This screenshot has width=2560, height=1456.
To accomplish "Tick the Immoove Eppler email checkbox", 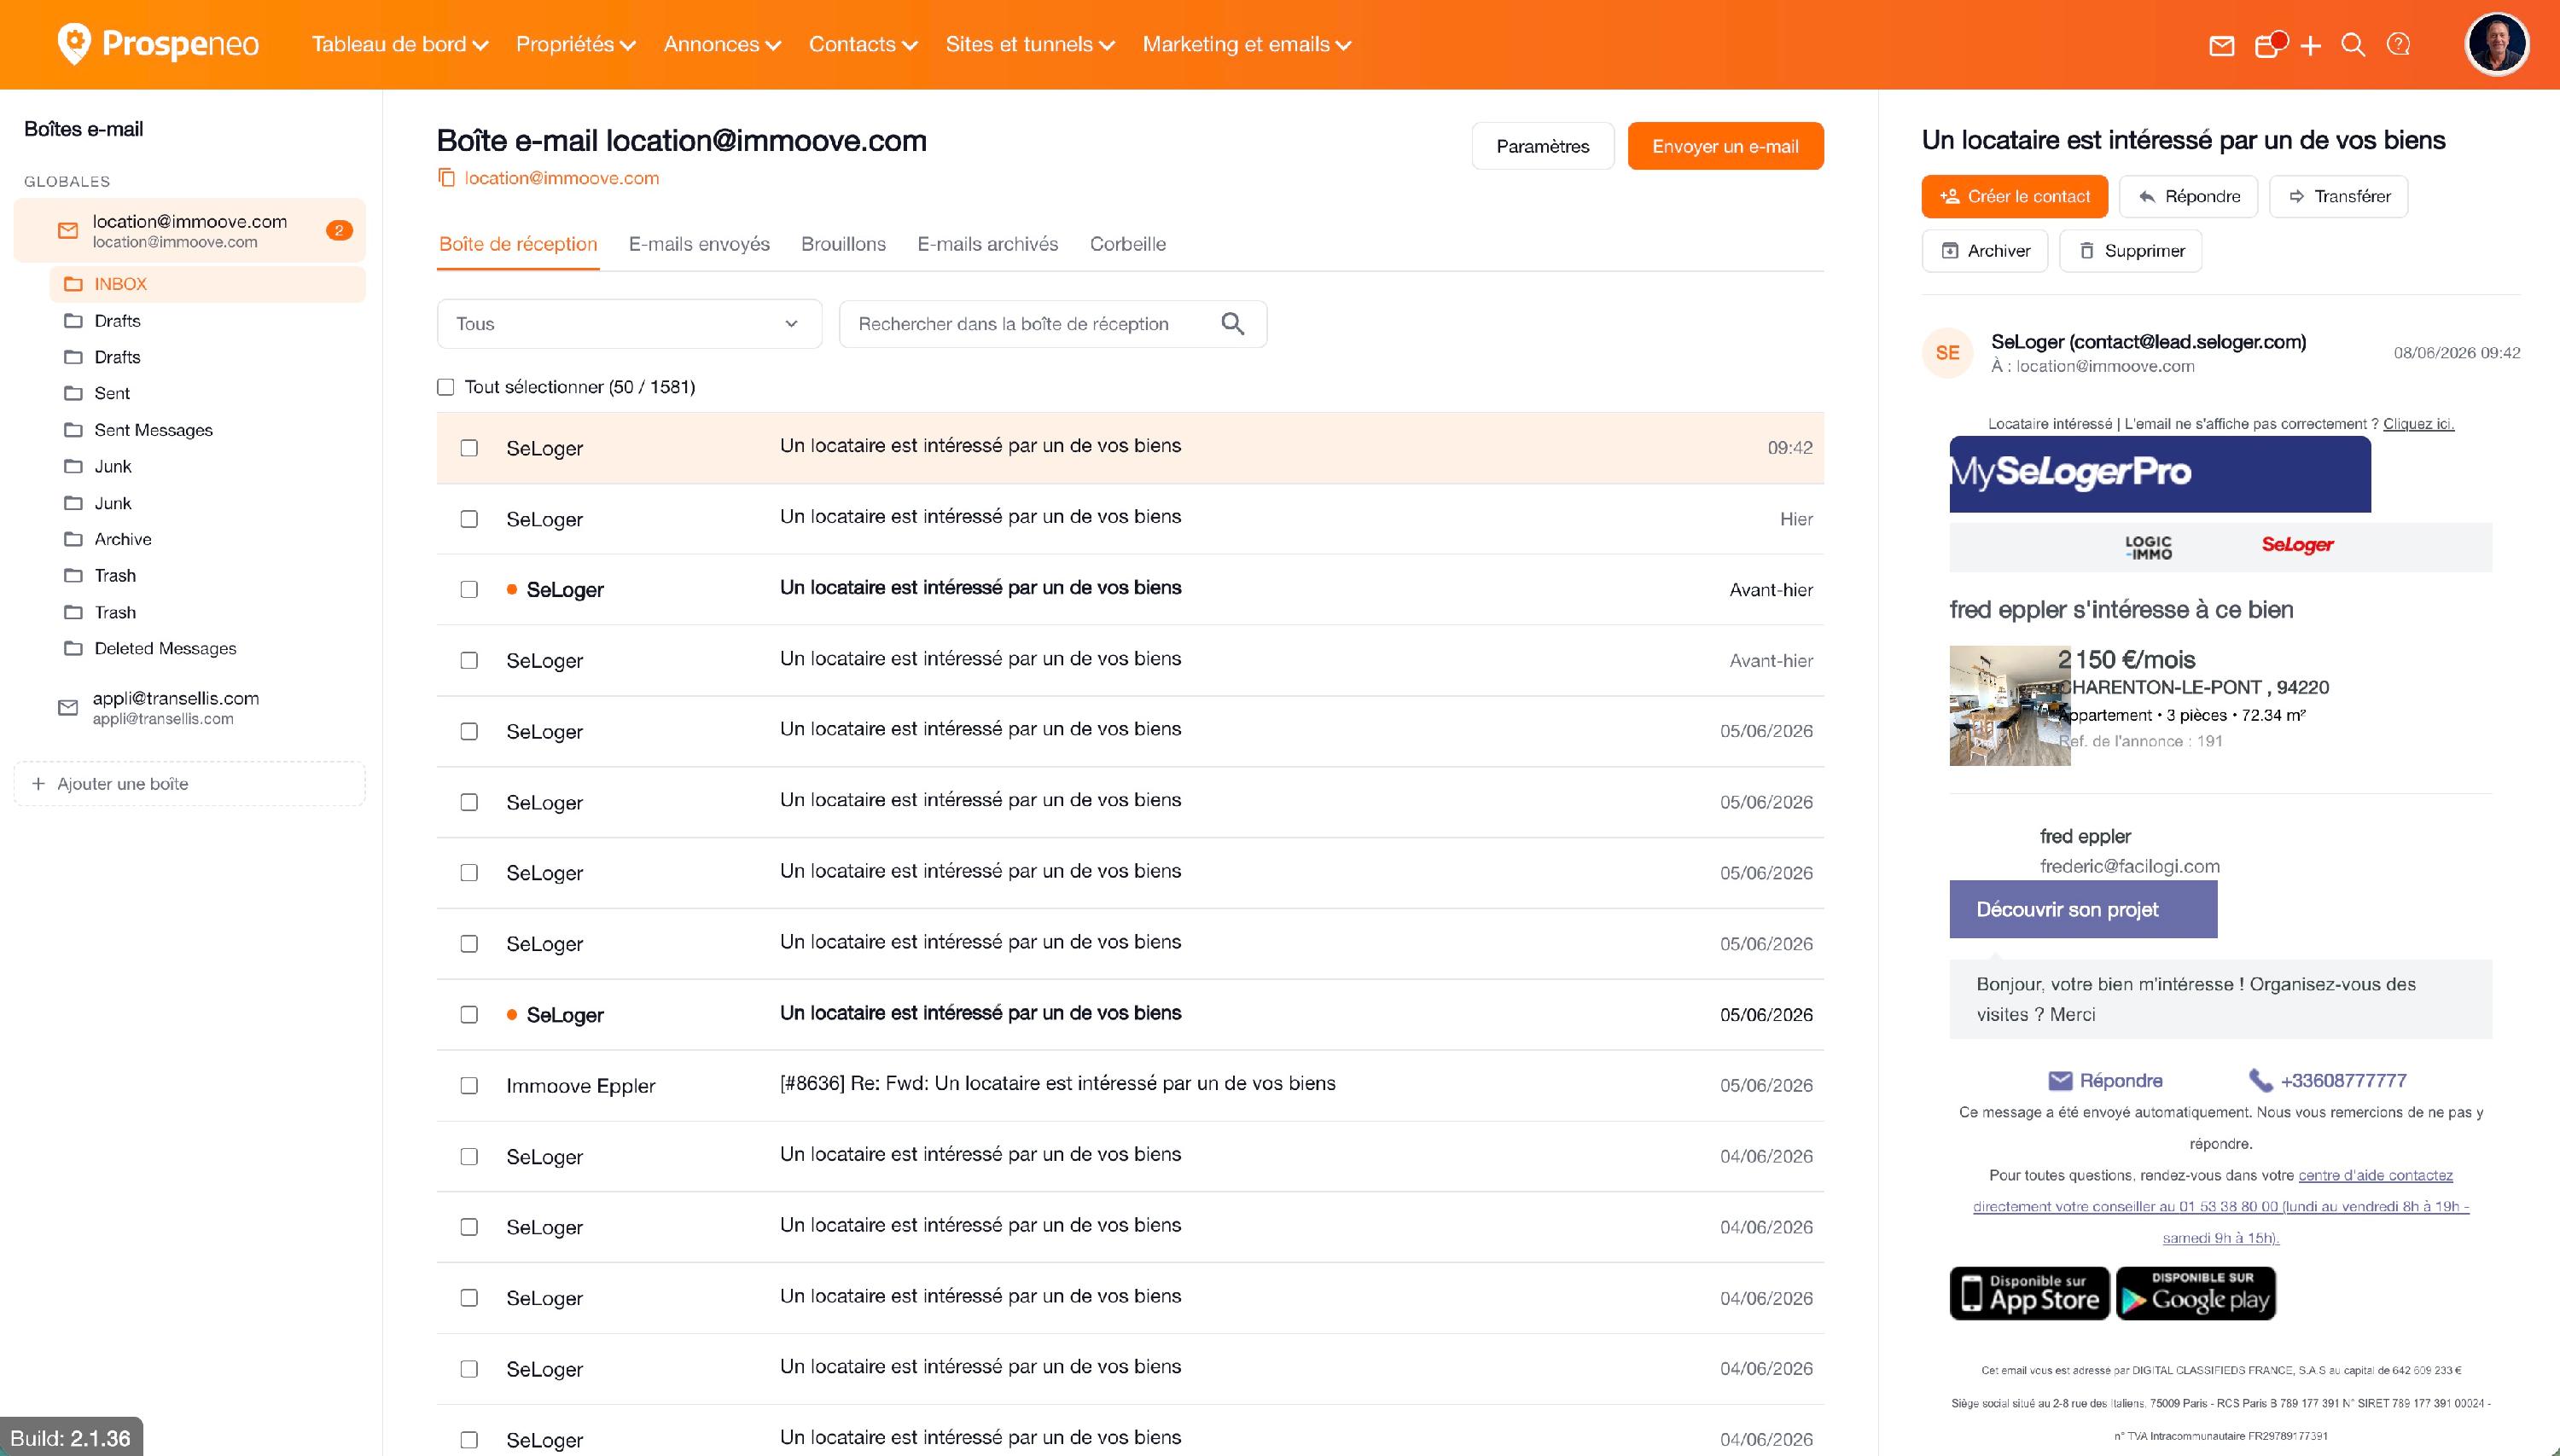I will 469,1086.
